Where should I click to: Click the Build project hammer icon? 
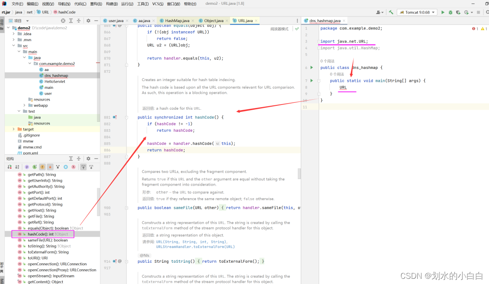pos(391,12)
